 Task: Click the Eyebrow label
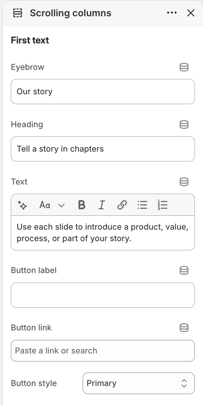pos(27,67)
